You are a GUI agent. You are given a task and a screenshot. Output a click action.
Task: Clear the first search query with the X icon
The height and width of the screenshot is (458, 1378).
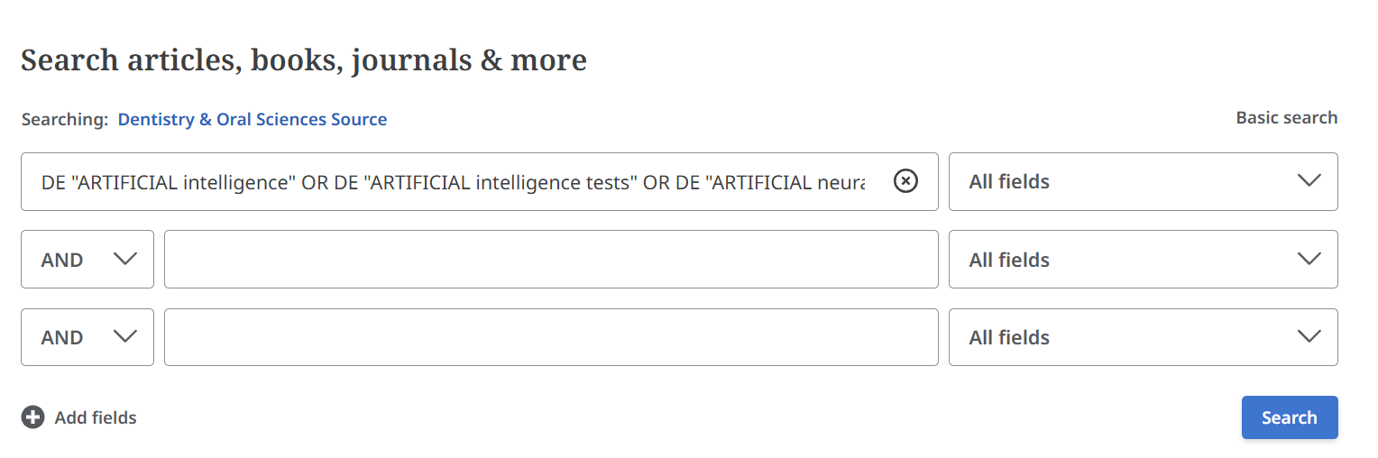pyautogui.click(x=905, y=181)
